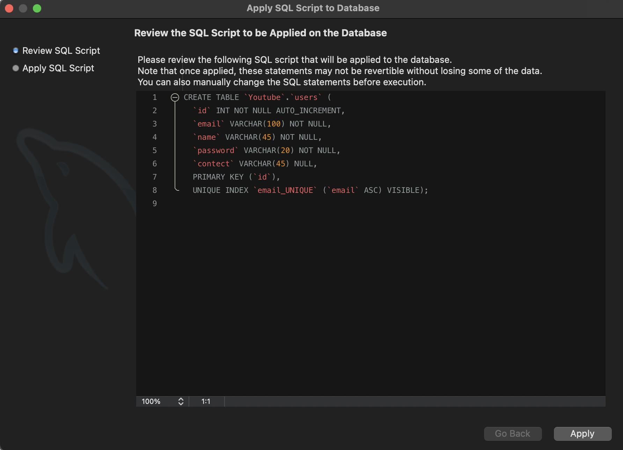Image resolution: width=623 pixels, height=450 pixels.
Task: Collapse the CREATE TABLE code fold
Action: [x=175, y=97]
